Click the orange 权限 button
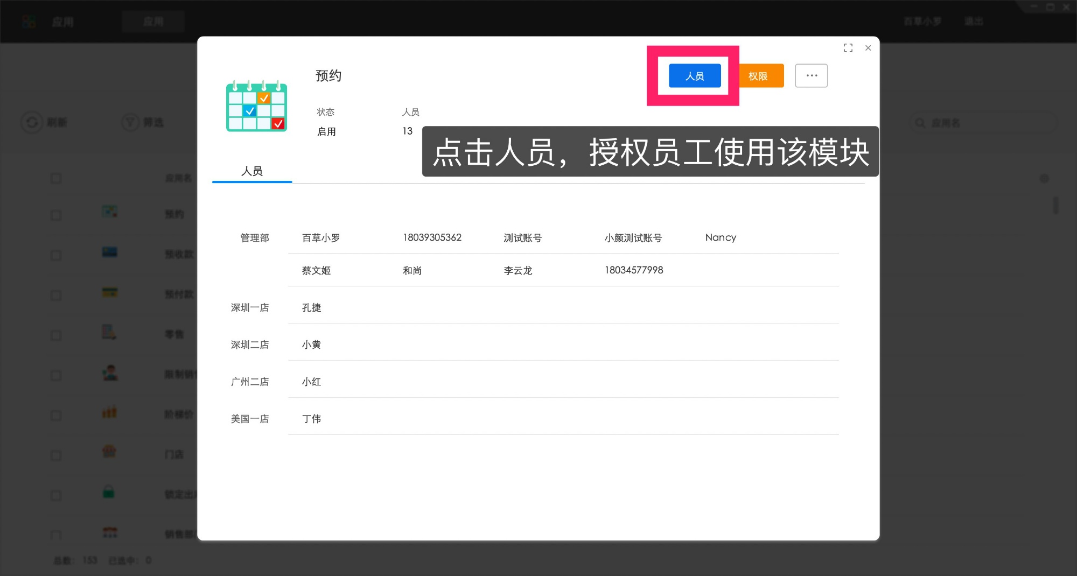Viewport: 1077px width, 576px height. [760, 76]
